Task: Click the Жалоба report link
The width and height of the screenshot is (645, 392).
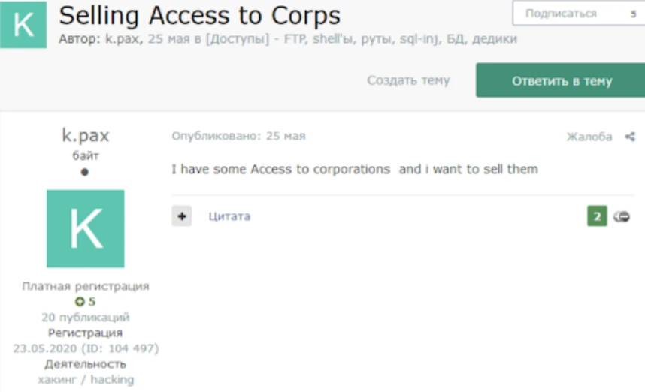Action: tap(589, 137)
